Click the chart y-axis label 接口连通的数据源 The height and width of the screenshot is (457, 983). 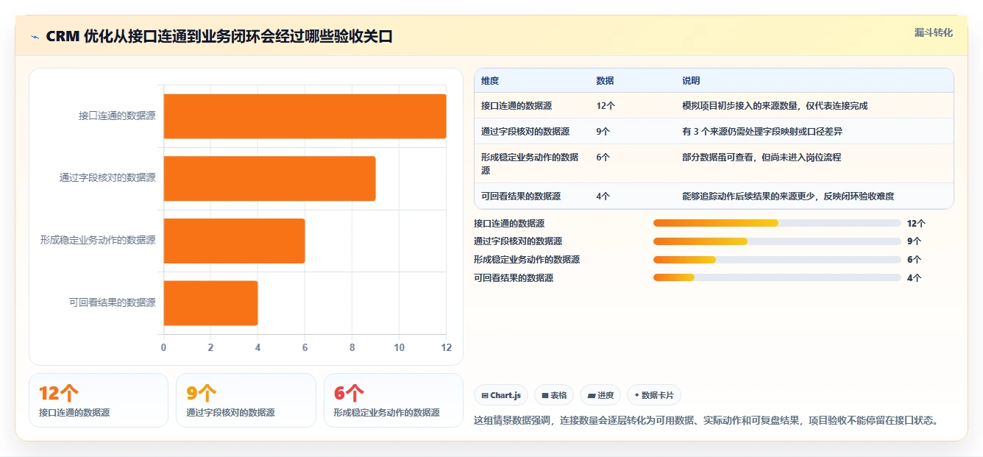click(x=117, y=116)
